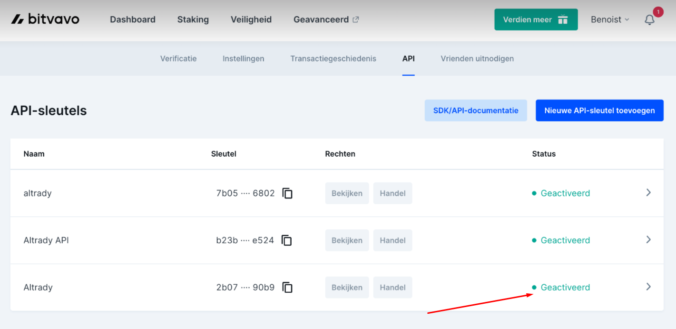Viewport: 676px width, 329px height.
Task: Click Handel in the altrady row
Action: coord(393,193)
